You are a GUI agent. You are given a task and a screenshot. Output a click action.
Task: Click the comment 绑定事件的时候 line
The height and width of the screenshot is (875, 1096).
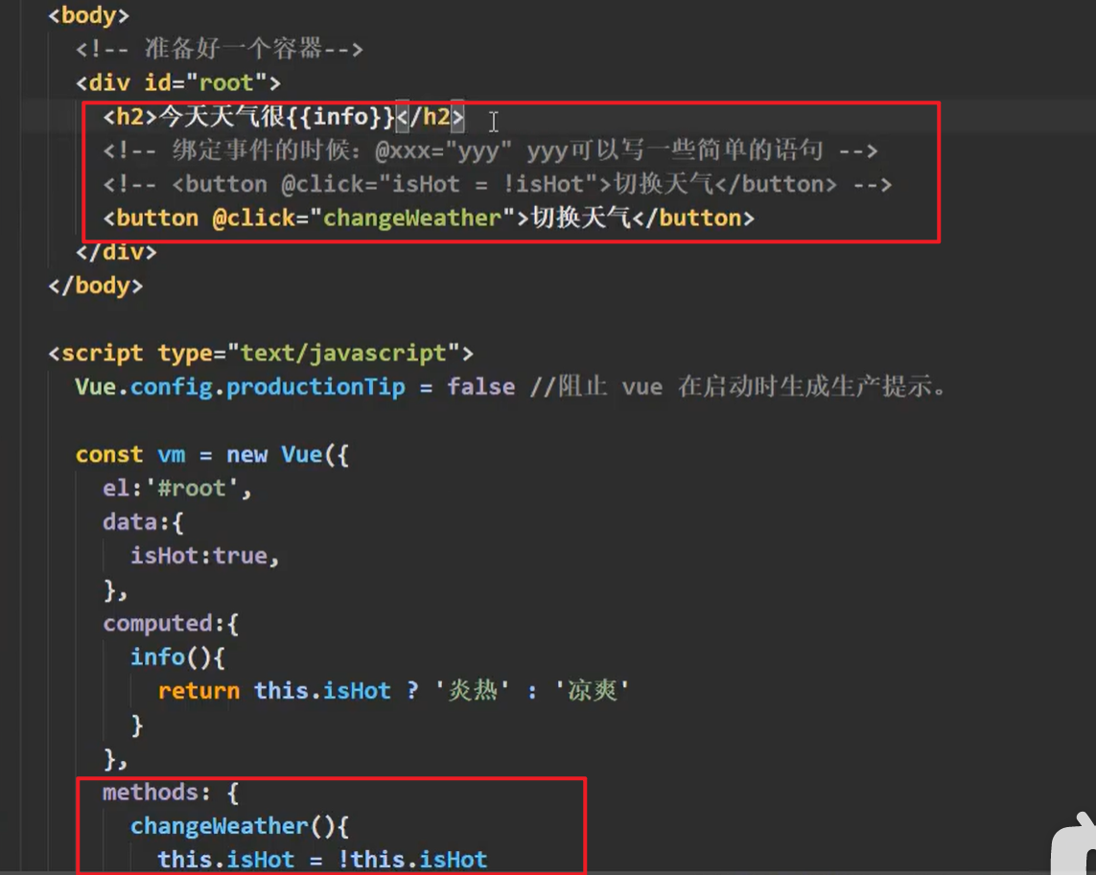tap(490, 150)
